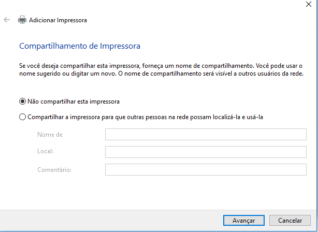This screenshot has height=232, width=318.
Task: Enable the 'Compartilhar a impressora' radio button
Action: [22, 117]
